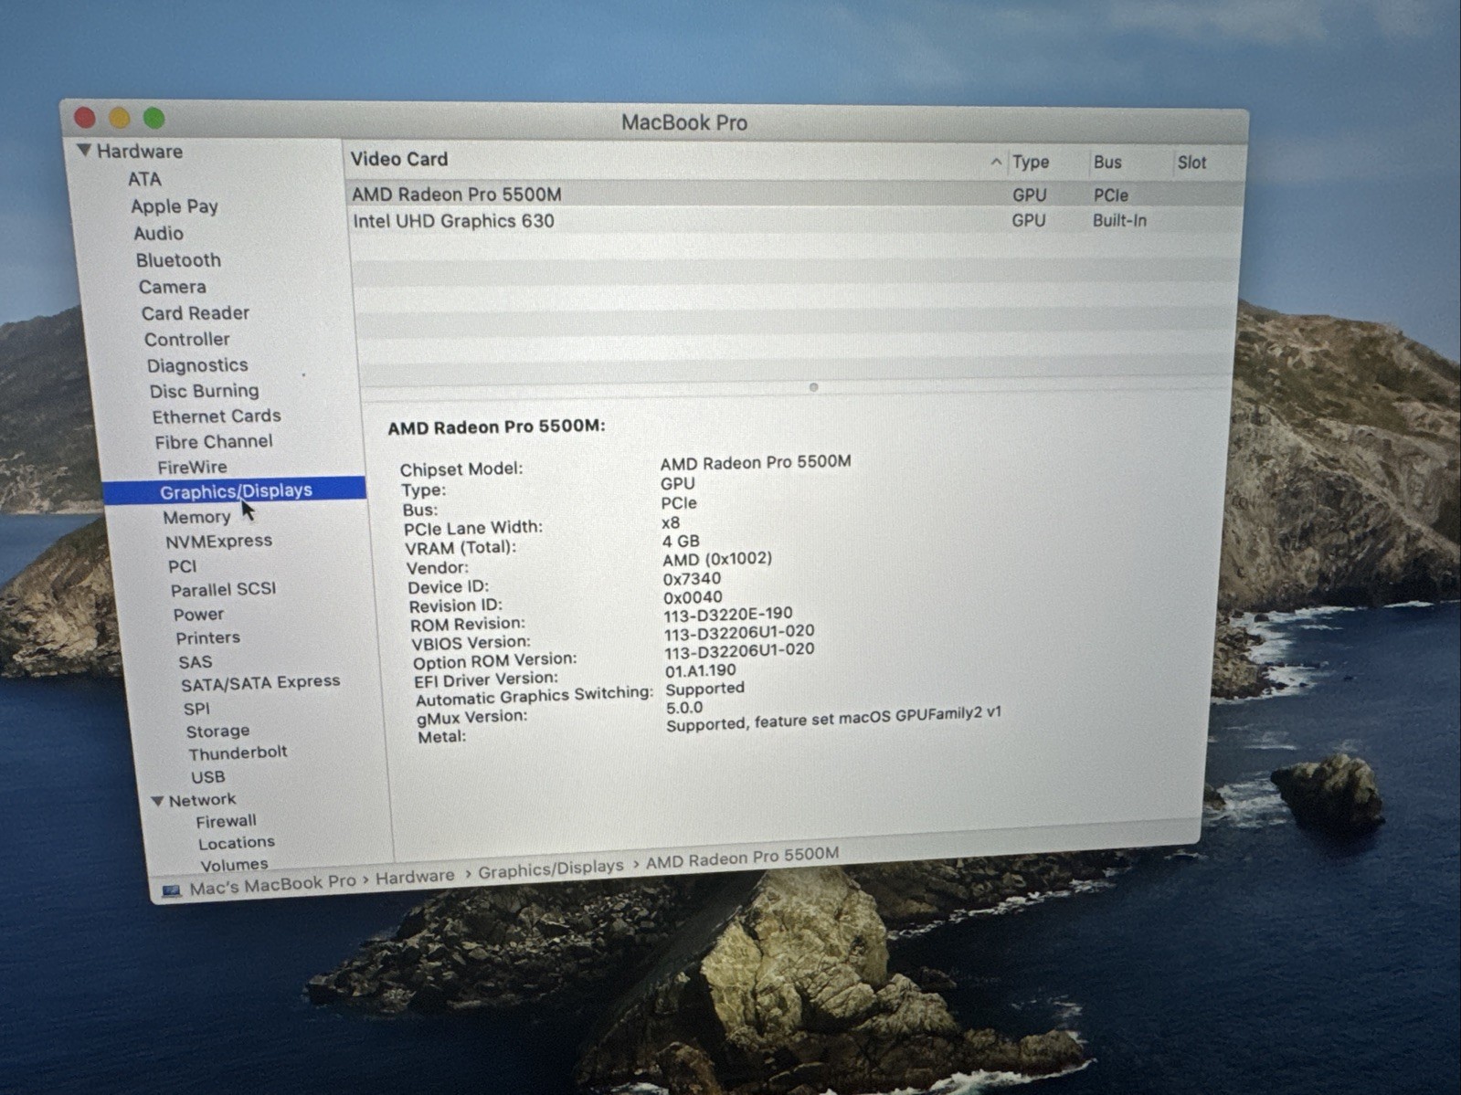The image size is (1461, 1095).
Task: Open Audio hardware section
Action: coord(158,233)
